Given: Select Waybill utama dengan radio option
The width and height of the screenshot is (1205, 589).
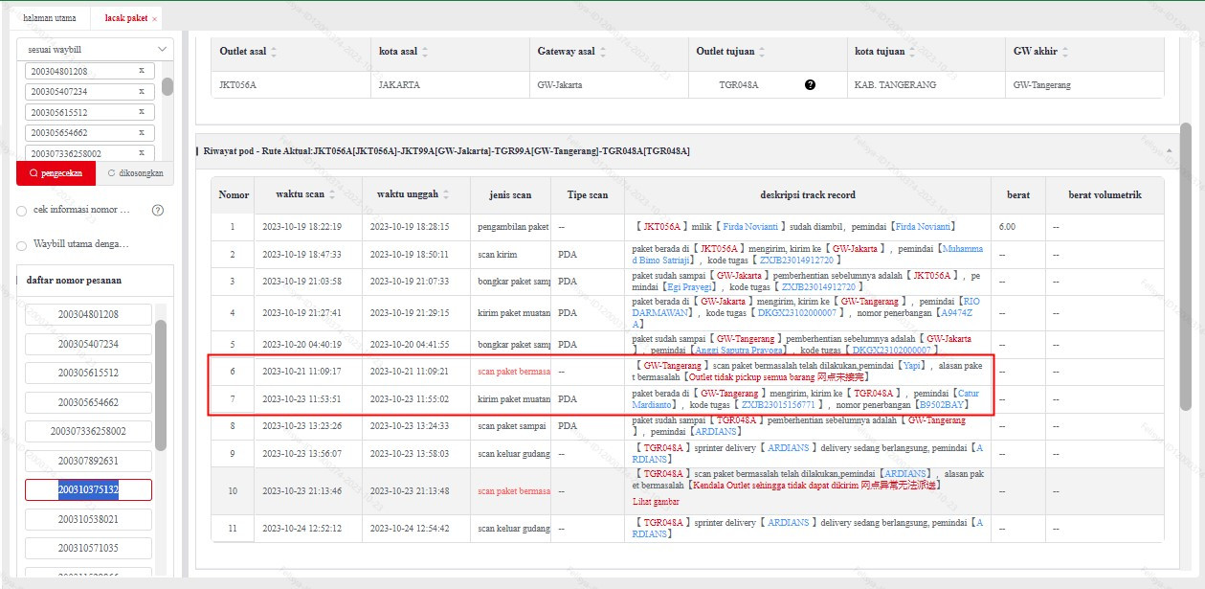Looking at the screenshot, I should (x=22, y=244).
